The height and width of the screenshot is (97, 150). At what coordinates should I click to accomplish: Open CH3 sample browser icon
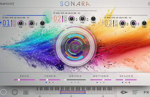pos(105,18)
